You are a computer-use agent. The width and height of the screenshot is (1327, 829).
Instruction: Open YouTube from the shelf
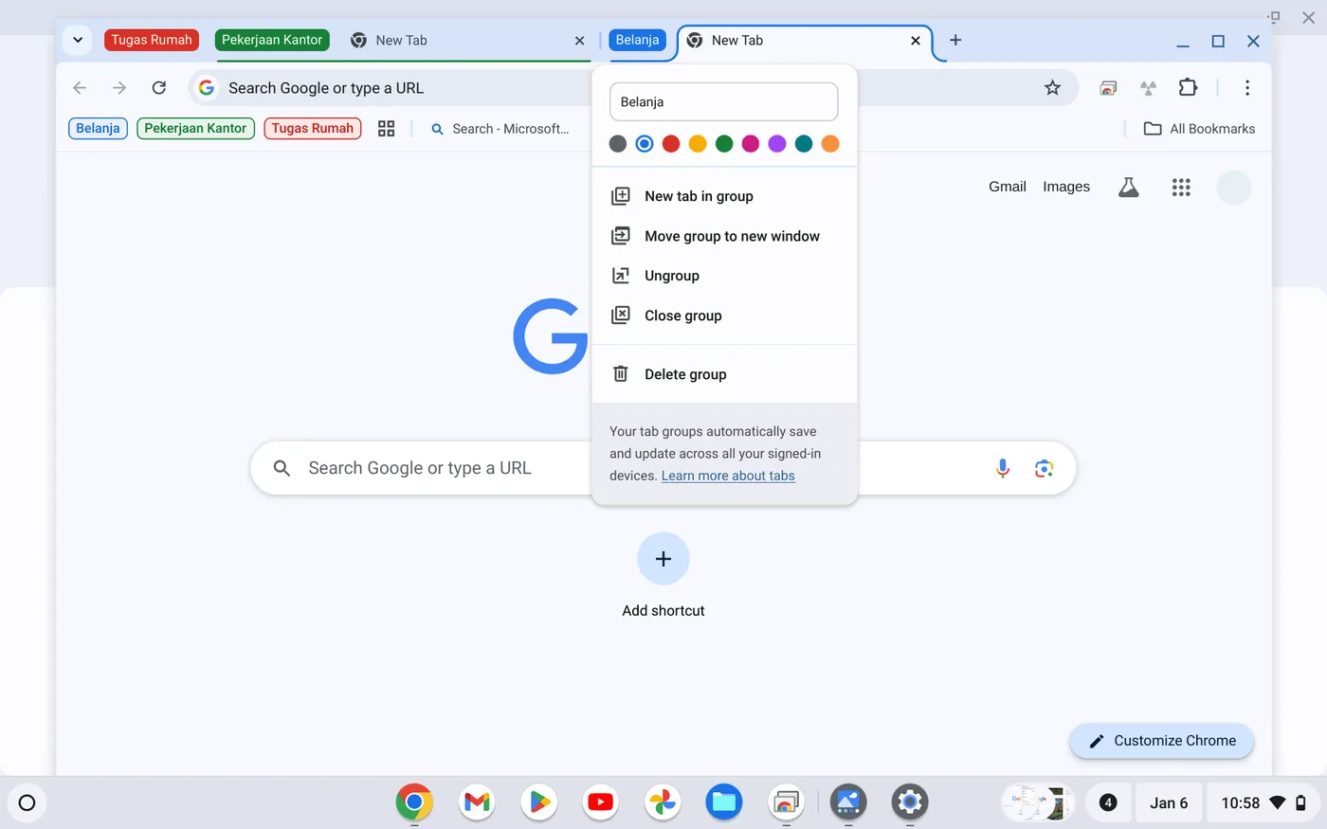(601, 802)
